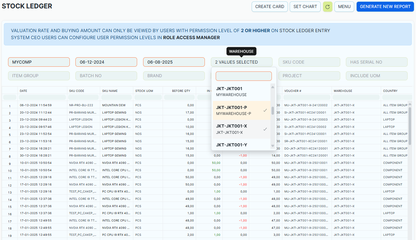Click the VOUCHER # column filter box
The height and width of the screenshot is (240, 416).
coord(307,97)
